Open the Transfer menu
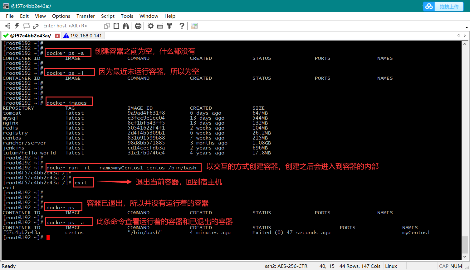 pyautogui.click(x=86, y=16)
